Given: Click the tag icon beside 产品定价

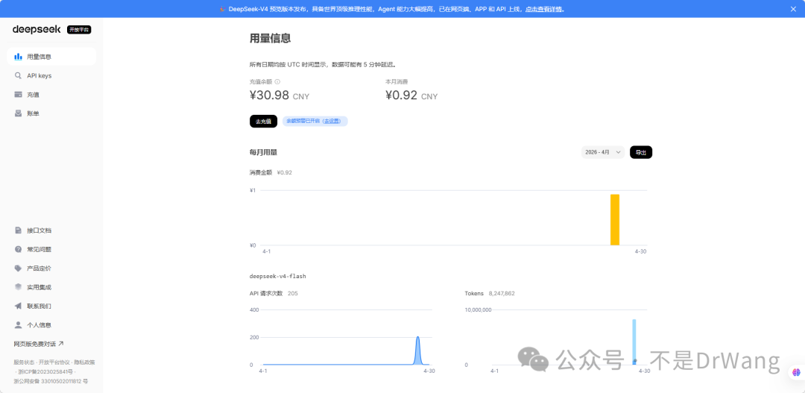Looking at the screenshot, I should coord(18,268).
